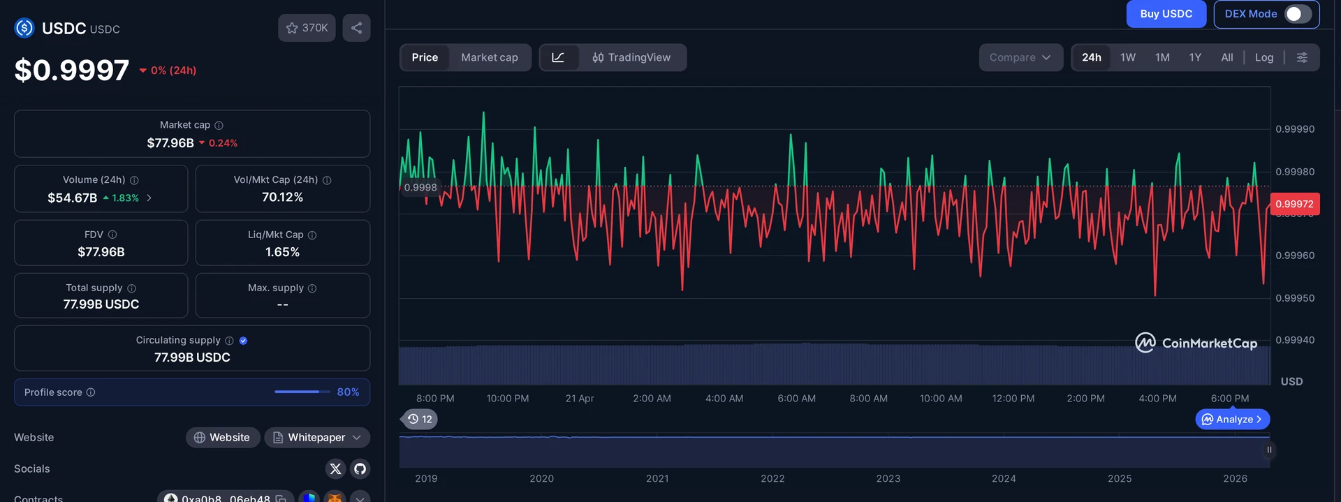Viewport: 1341px width, 502px height.
Task: Click the 21 Apr date axis label
Action: 580,399
